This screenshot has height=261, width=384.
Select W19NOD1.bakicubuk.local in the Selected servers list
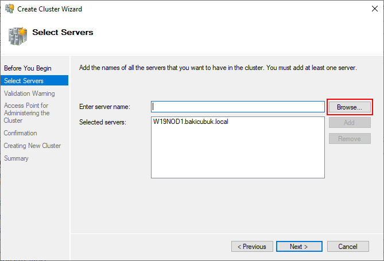pos(191,122)
